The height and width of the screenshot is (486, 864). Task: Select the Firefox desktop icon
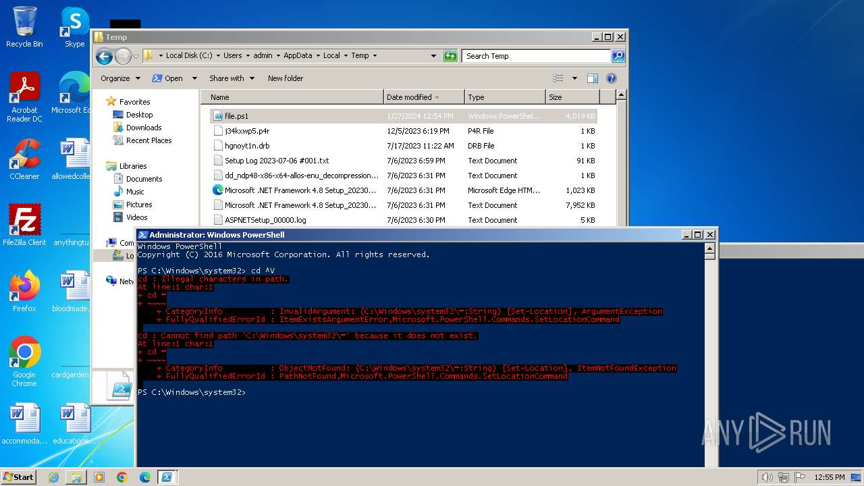(24, 292)
